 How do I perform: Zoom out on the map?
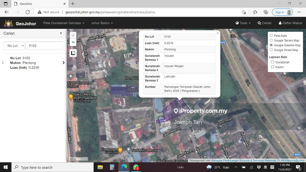(73, 42)
